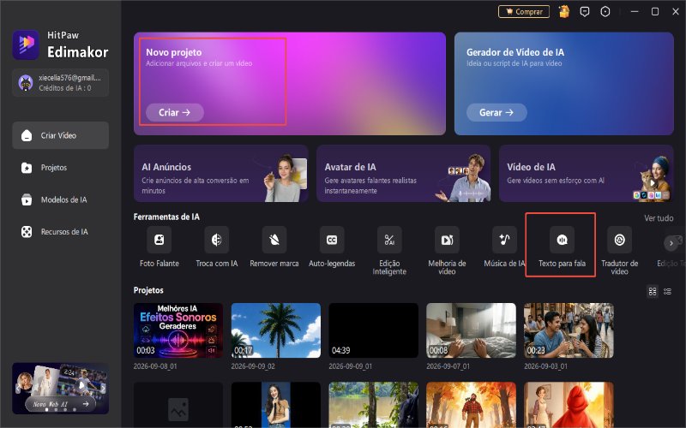Click the Projetos section heading
Viewport: 686px width, 428px height.
[x=148, y=290]
